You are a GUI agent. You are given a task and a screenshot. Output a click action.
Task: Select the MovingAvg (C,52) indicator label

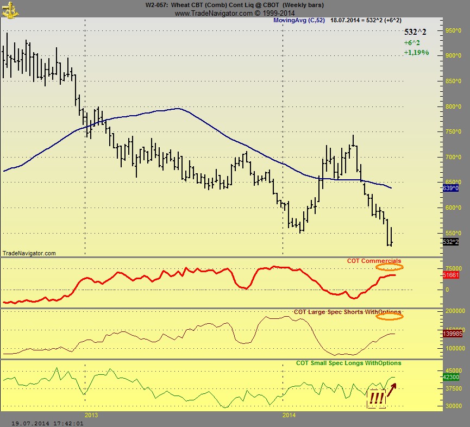(x=299, y=20)
